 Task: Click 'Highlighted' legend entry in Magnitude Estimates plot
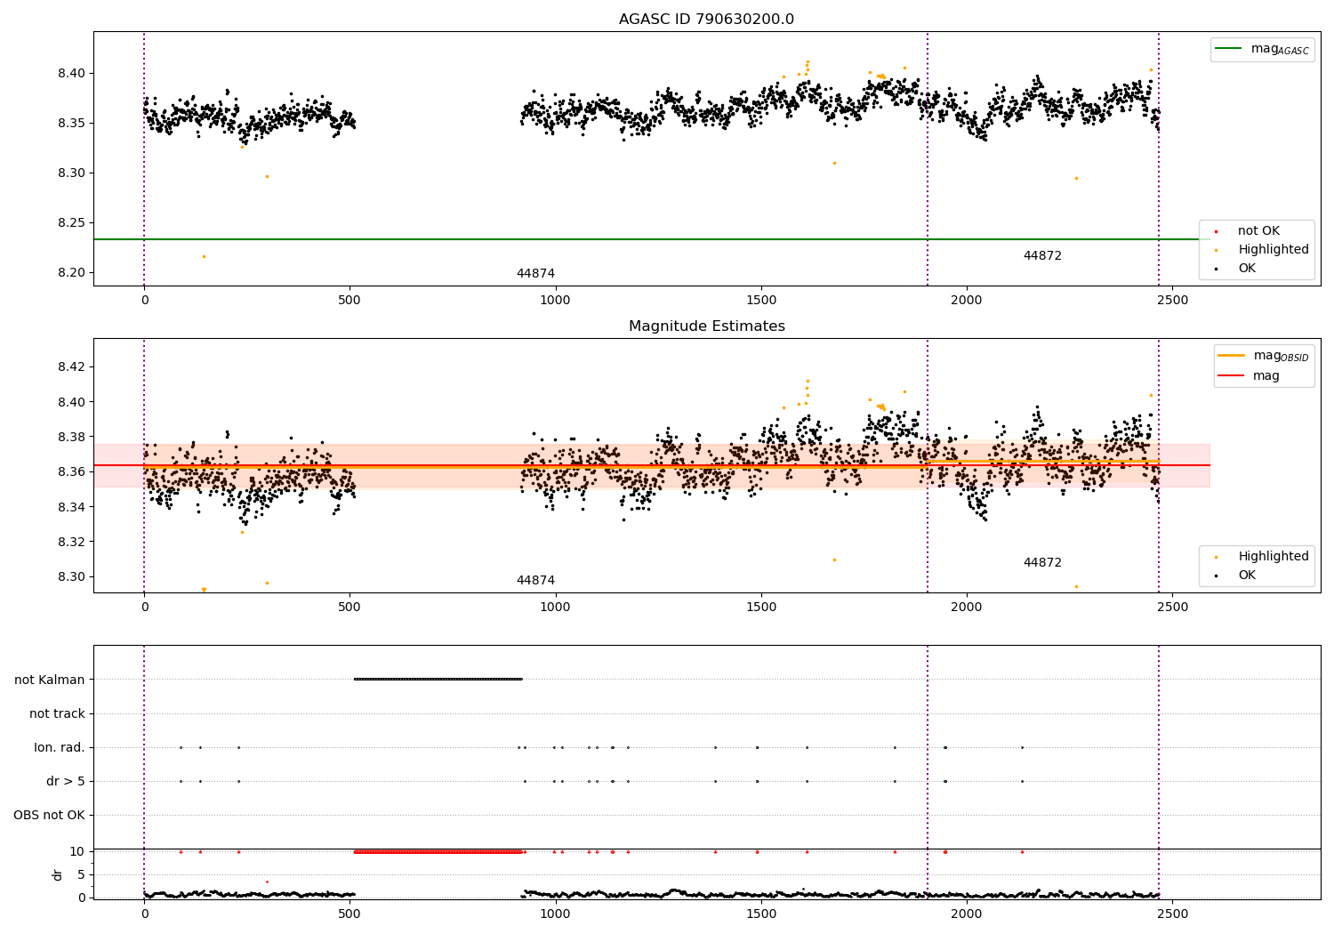[x=1274, y=557]
